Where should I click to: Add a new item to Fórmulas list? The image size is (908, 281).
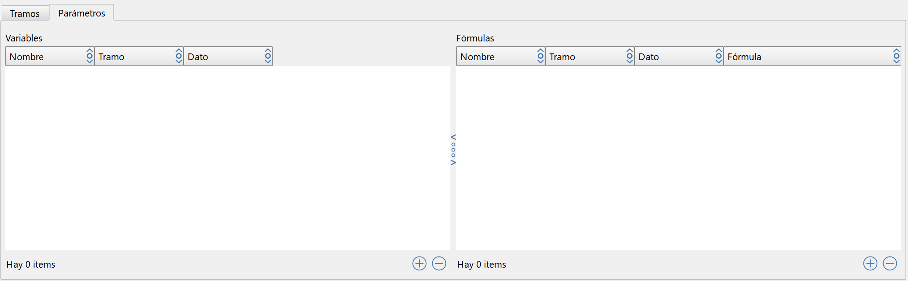coord(870,264)
